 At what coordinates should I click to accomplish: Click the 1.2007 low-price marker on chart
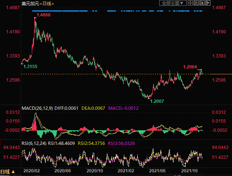[157, 101]
